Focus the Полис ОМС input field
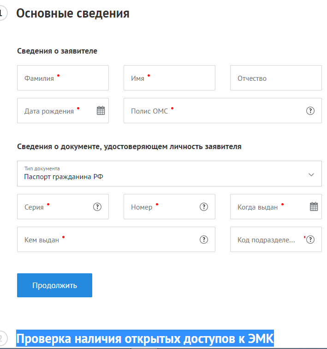The width and height of the screenshot is (327, 349). coord(212,111)
